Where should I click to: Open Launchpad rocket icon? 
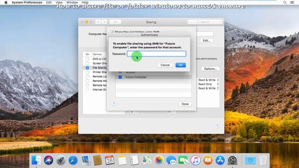click(x=61, y=160)
